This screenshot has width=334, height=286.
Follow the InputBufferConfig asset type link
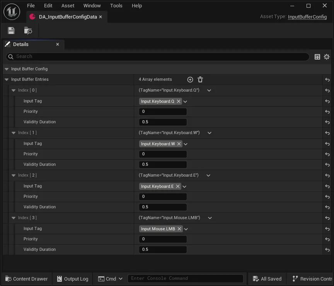(x=307, y=17)
